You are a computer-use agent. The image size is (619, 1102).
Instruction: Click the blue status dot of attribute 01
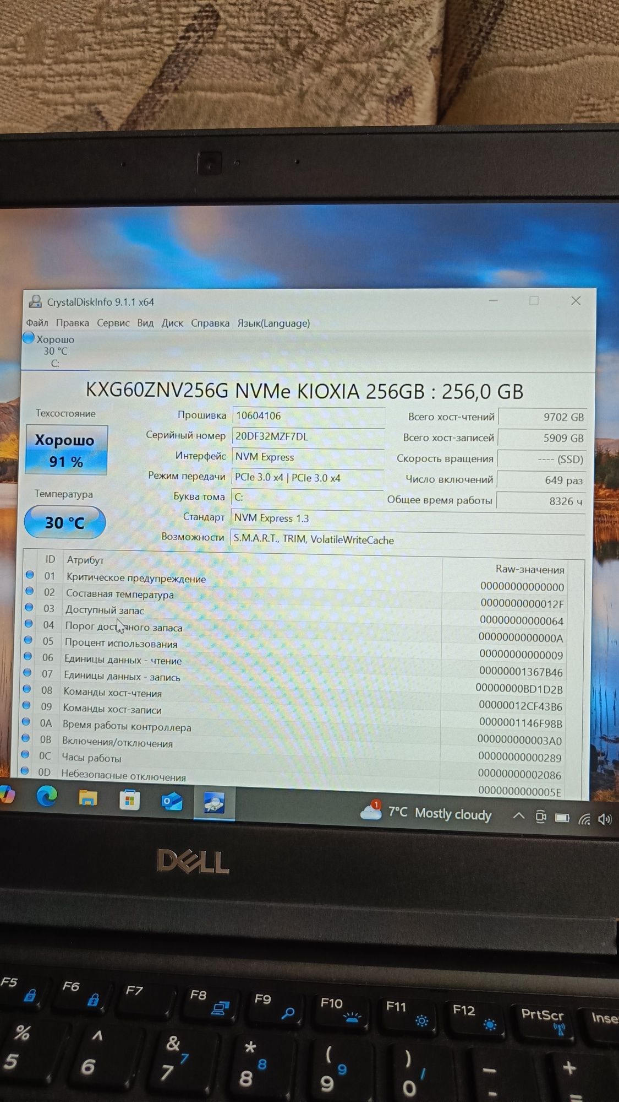pyautogui.click(x=30, y=575)
